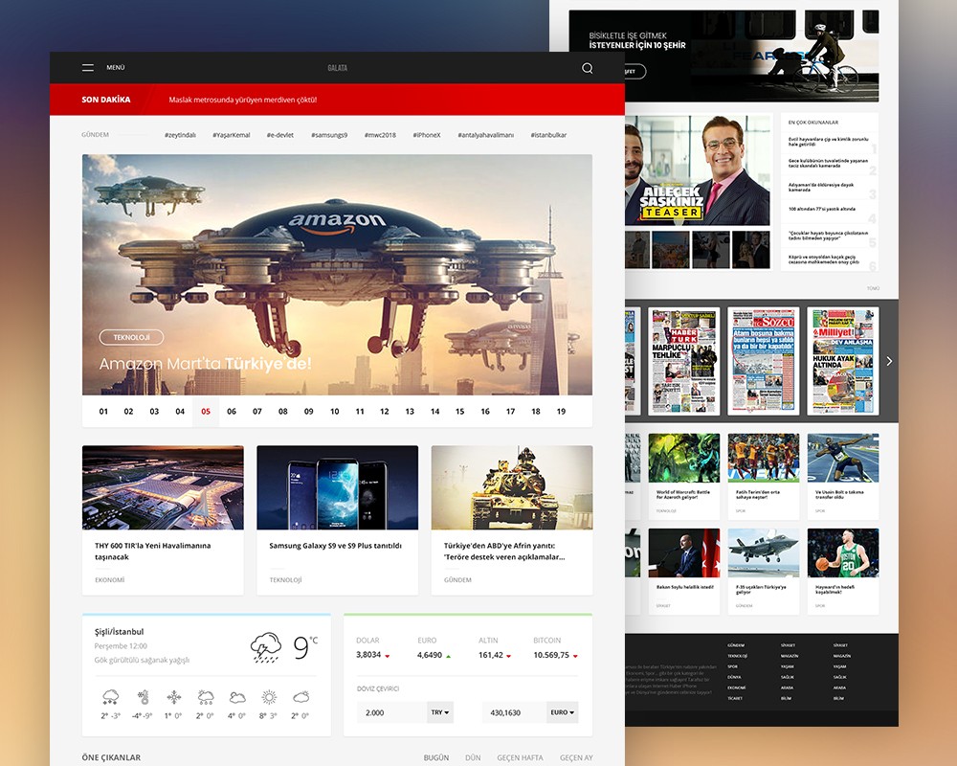Click the thermometer cold forecast icon
This screenshot has width=957, height=766.
tap(143, 697)
